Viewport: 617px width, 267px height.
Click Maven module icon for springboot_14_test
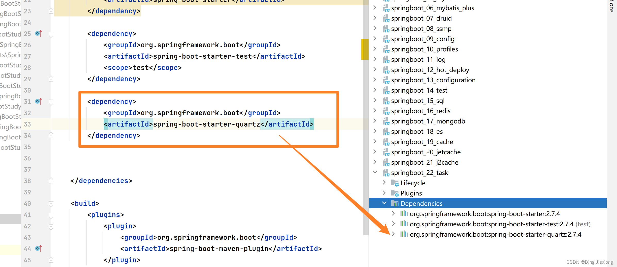click(386, 91)
